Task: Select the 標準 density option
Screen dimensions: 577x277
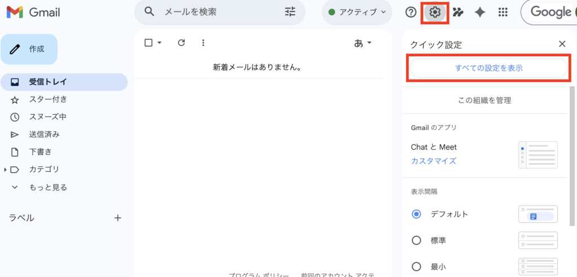Action: click(416, 240)
